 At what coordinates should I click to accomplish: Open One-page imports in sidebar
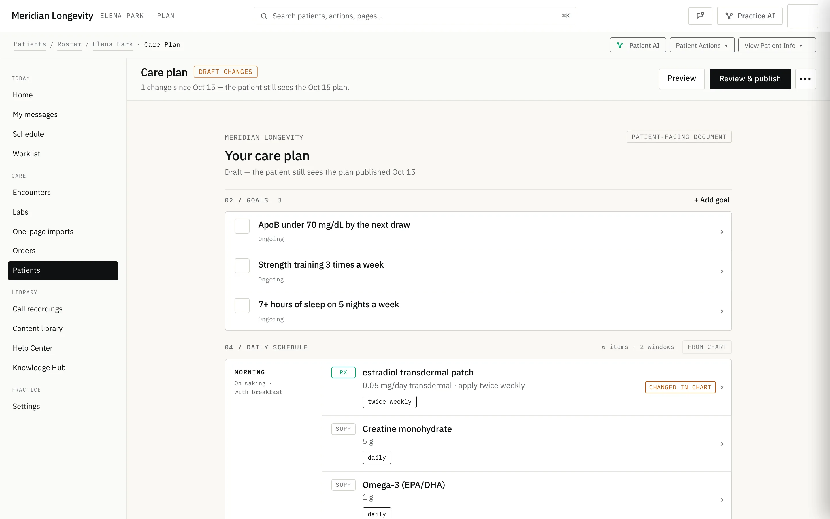(x=63, y=232)
